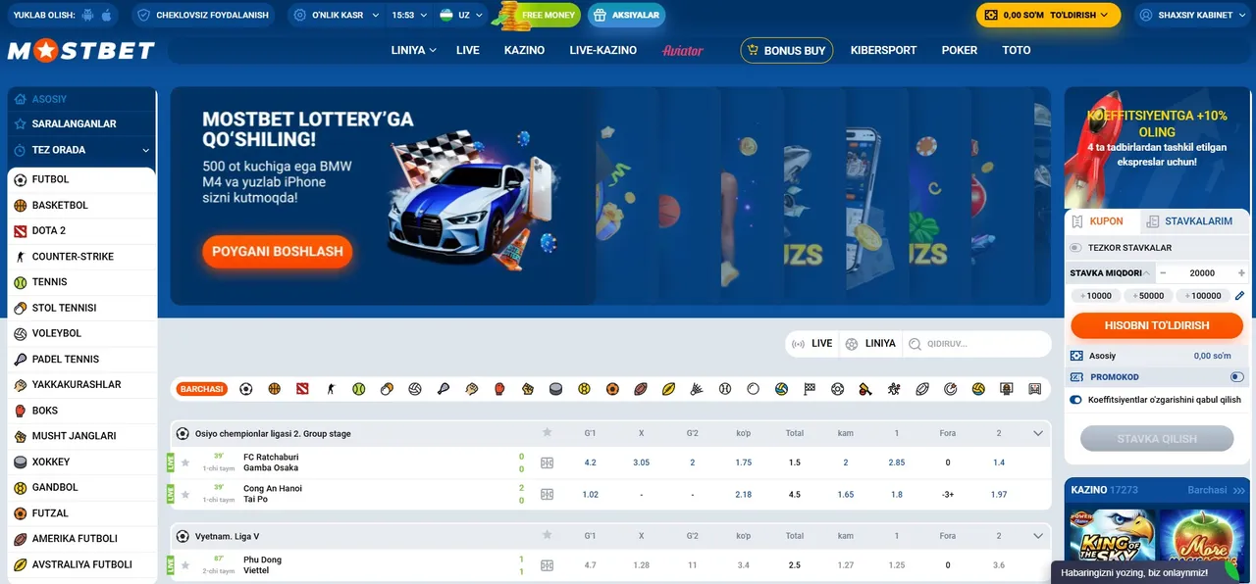The image size is (1256, 584).
Task: Collapse the TEZ ORADA sidebar section
Action: 145,150
